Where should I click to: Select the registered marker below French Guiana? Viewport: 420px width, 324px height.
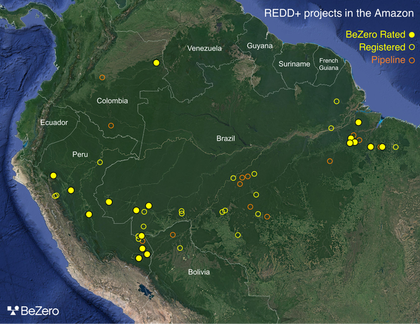click(337, 102)
